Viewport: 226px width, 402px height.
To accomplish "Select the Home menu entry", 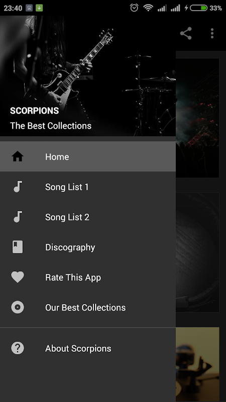I will tap(88, 156).
